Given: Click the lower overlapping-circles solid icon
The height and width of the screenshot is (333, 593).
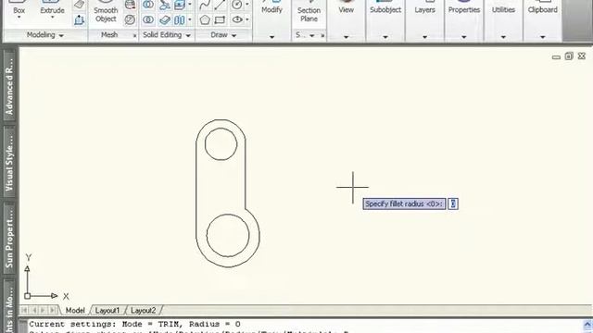Looking at the screenshot, I should [148, 19].
